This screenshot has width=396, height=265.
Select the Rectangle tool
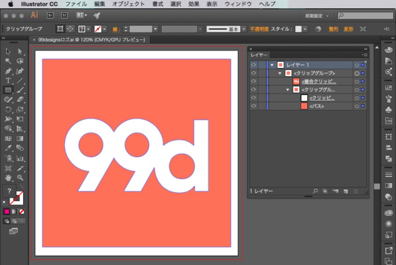coord(8,90)
